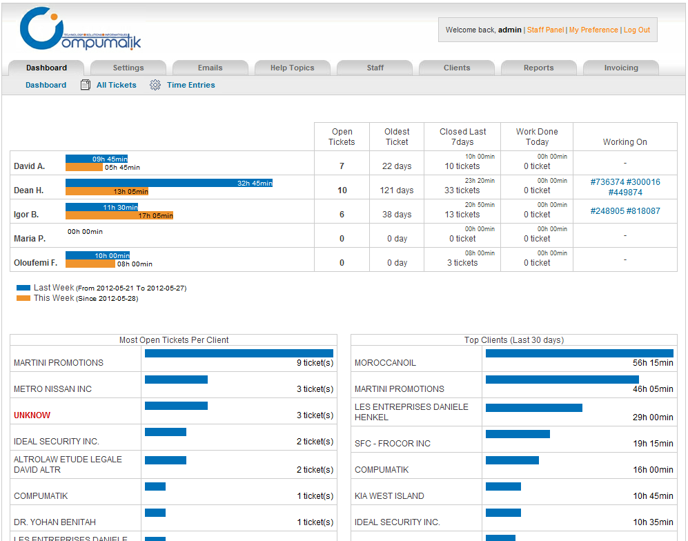Select the Staff tab
Image resolution: width=688 pixels, height=541 pixels.
coord(375,68)
